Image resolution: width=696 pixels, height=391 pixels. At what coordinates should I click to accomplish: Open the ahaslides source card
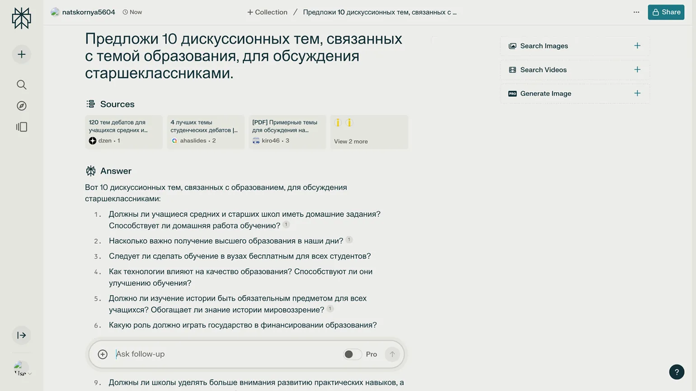point(205,132)
